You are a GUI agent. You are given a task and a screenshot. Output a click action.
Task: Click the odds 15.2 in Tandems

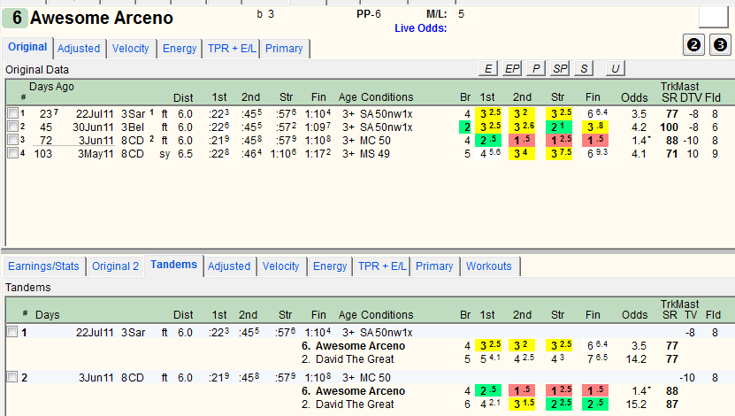636,404
